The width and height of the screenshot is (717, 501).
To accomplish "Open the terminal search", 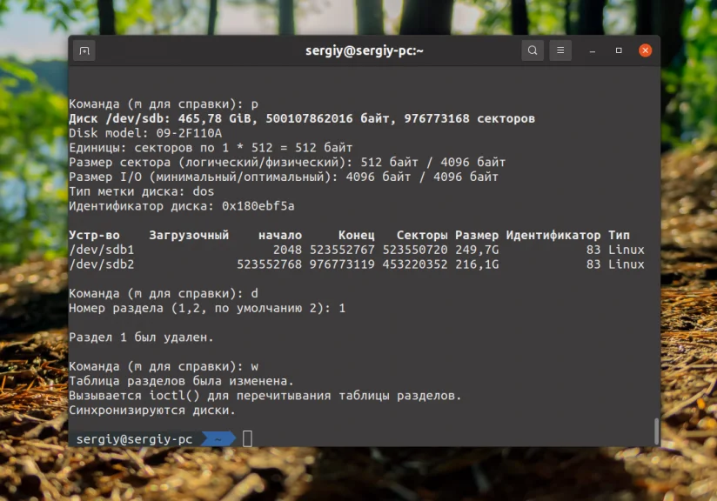I will pos(533,50).
